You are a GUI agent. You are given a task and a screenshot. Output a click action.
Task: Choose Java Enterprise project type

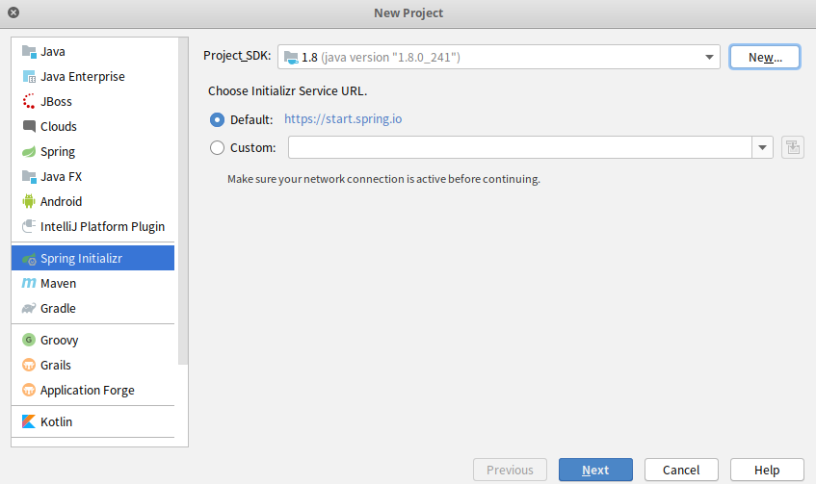(x=82, y=76)
